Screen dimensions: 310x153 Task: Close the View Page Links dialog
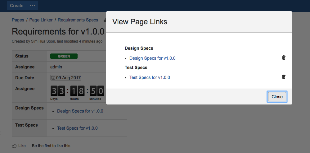click(277, 97)
